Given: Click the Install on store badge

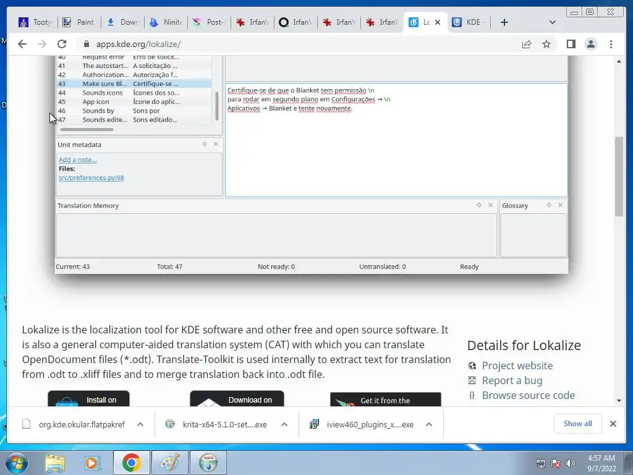Looking at the screenshot, I should tap(88, 399).
